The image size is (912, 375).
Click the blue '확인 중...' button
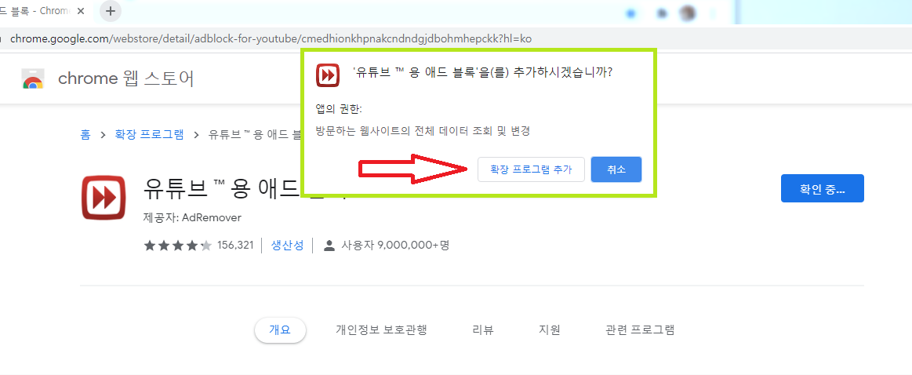pyautogui.click(x=823, y=188)
